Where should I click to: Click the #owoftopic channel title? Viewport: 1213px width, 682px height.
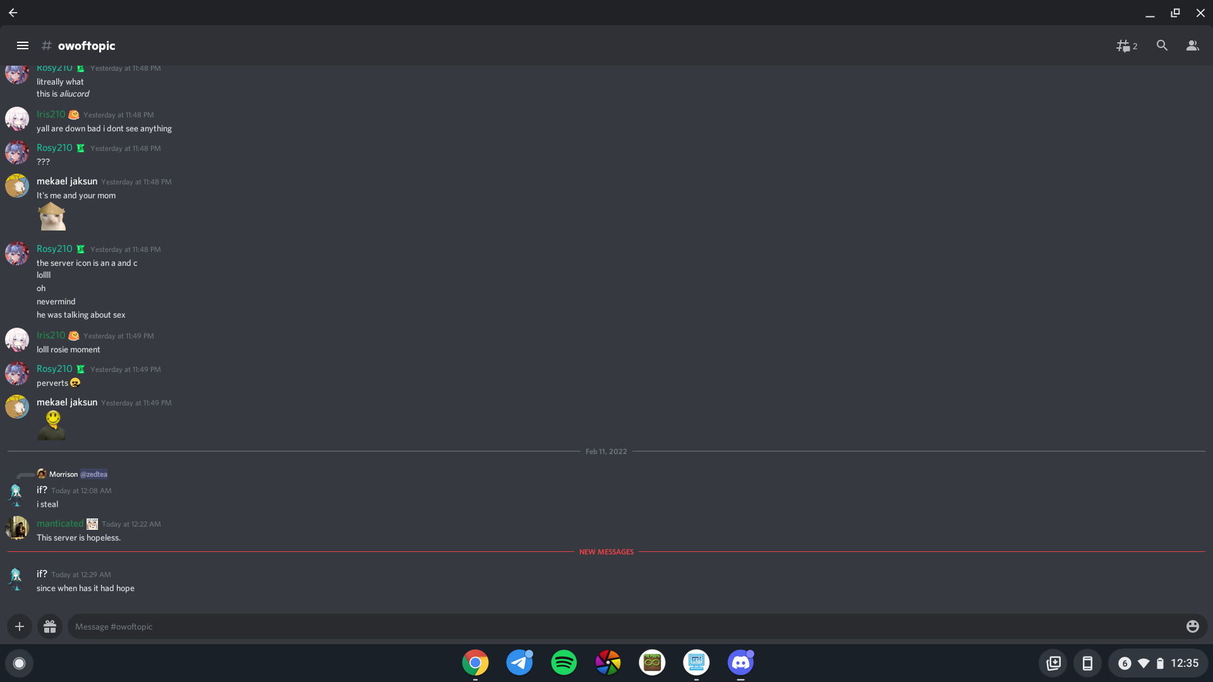(87, 45)
